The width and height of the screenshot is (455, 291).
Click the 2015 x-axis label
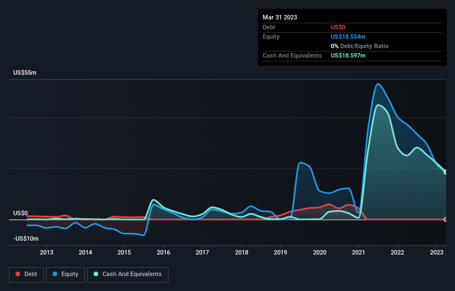124,252
